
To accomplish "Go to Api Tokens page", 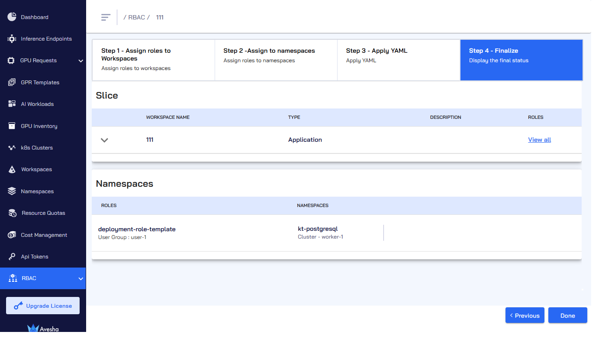I will (35, 257).
